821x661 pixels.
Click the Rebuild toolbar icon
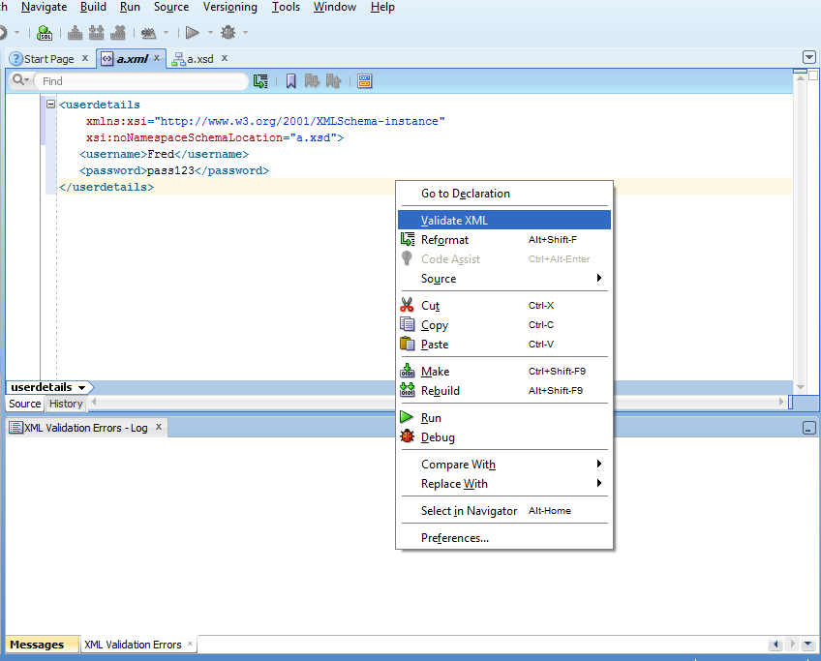tap(97, 33)
